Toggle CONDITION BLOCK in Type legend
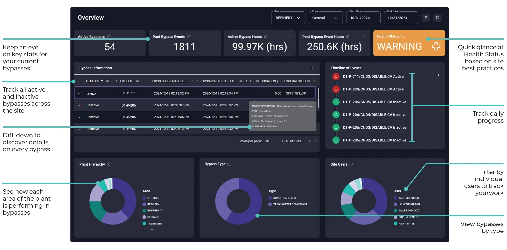This screenshot has height=250, width=507. tap(282, 198)
